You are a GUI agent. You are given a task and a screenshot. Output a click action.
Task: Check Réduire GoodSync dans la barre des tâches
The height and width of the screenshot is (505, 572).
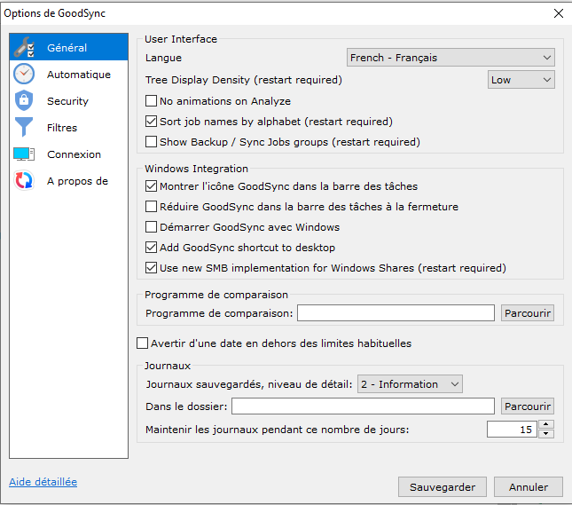(x=151, y=207)
